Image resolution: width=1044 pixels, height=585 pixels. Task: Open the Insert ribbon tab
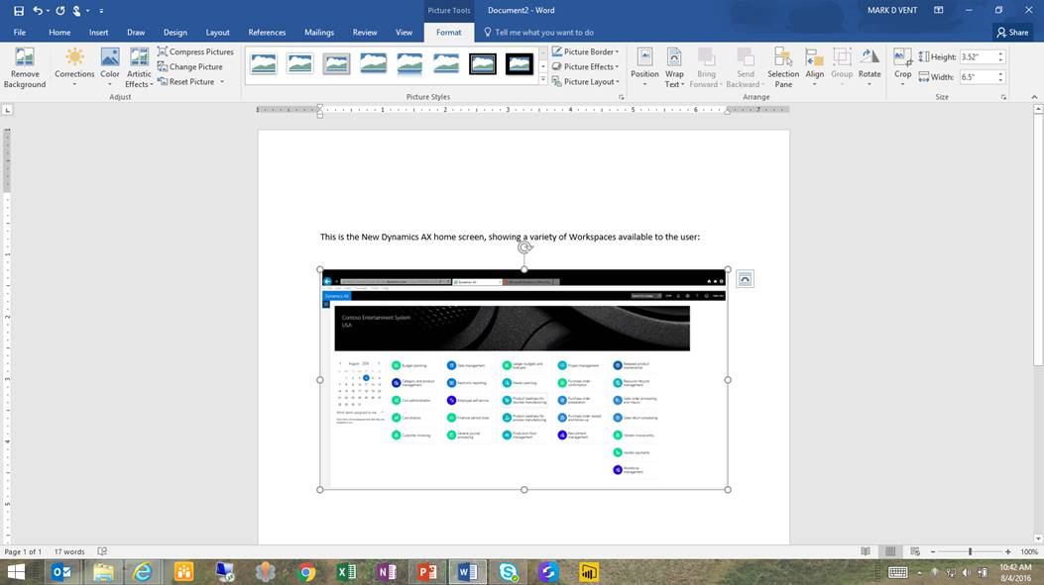pyautogui.click(x=98, y=32)
